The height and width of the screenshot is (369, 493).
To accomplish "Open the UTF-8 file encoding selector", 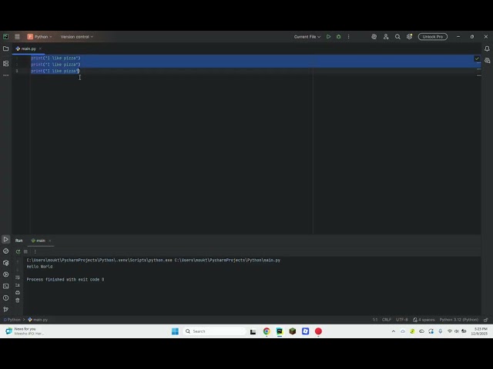I will point(402,320).
